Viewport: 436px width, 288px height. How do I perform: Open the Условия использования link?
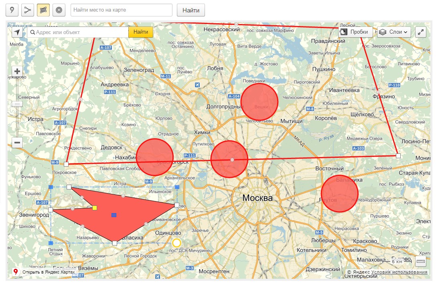tap(399, 272)
